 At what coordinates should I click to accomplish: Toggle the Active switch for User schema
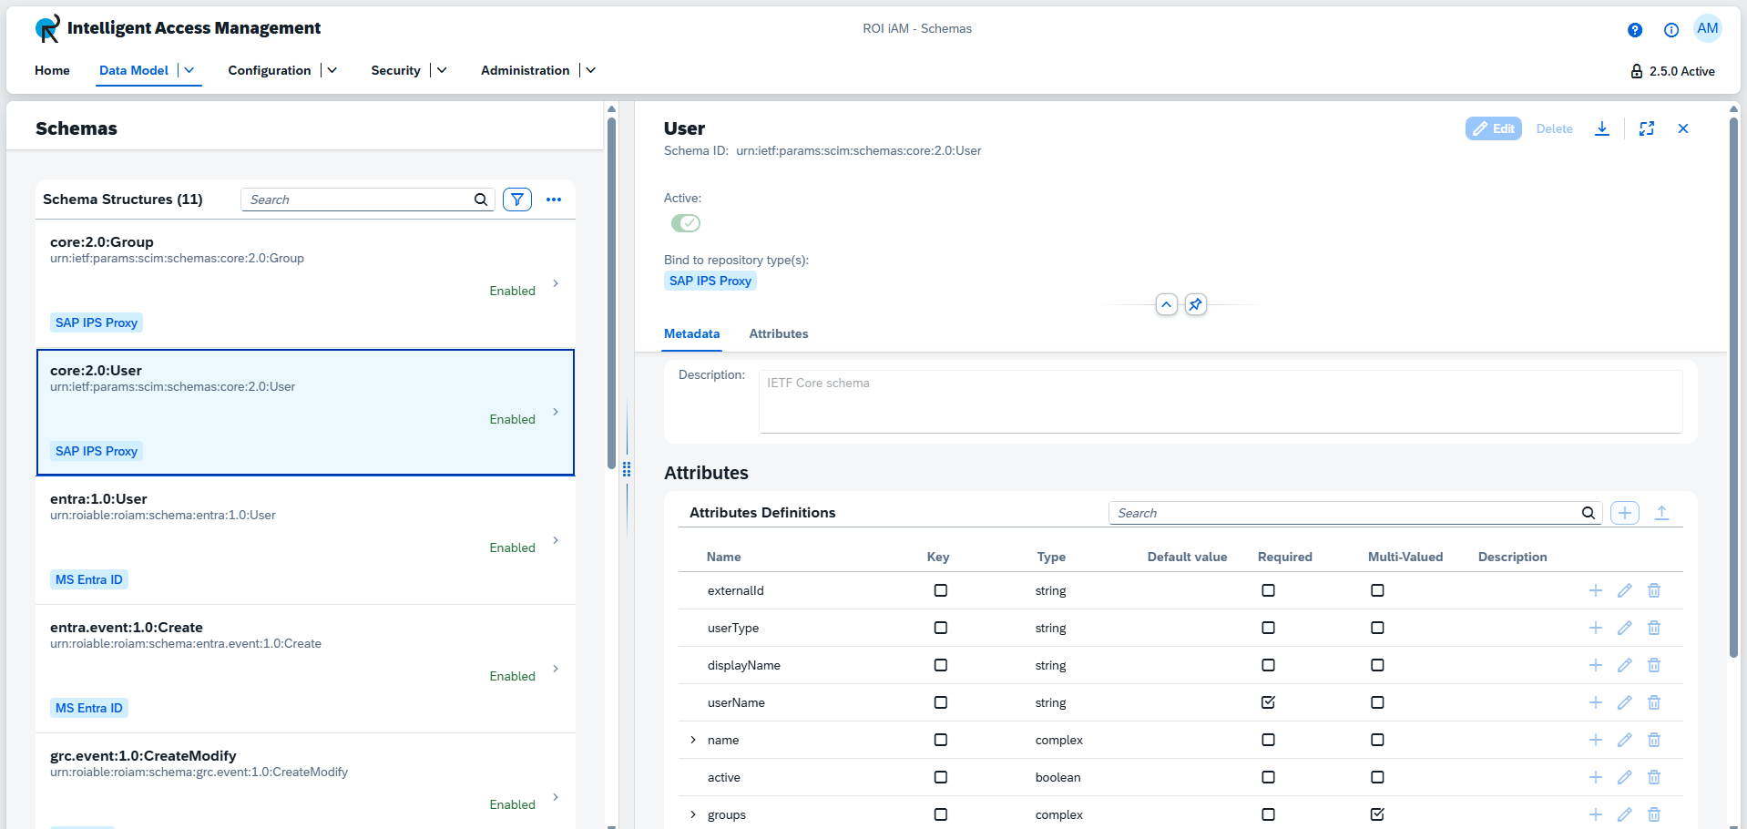coord(686,223)
